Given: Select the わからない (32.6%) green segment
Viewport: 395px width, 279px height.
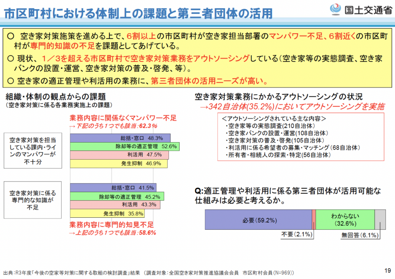Looking at the screenshot, I should pyautogui.click(x=345, y=220).
